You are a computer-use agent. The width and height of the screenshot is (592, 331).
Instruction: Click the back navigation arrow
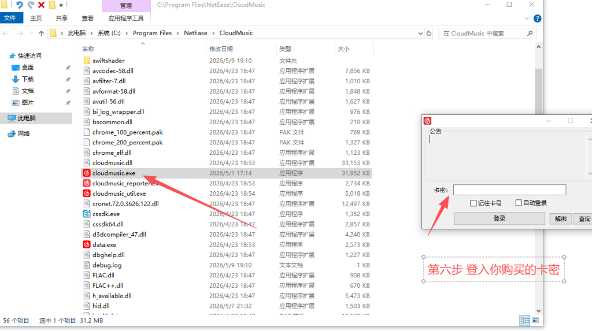point(6,33)
